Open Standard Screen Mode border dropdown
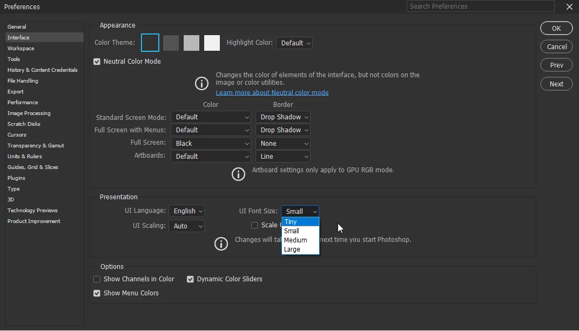579x331 pixels. [283, 117]
